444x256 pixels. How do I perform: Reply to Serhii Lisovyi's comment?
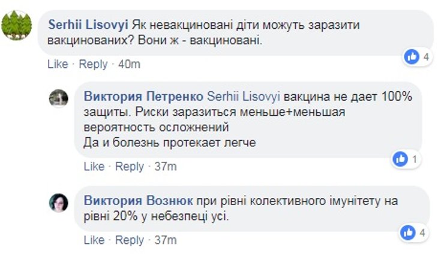[x=93, y=64]
